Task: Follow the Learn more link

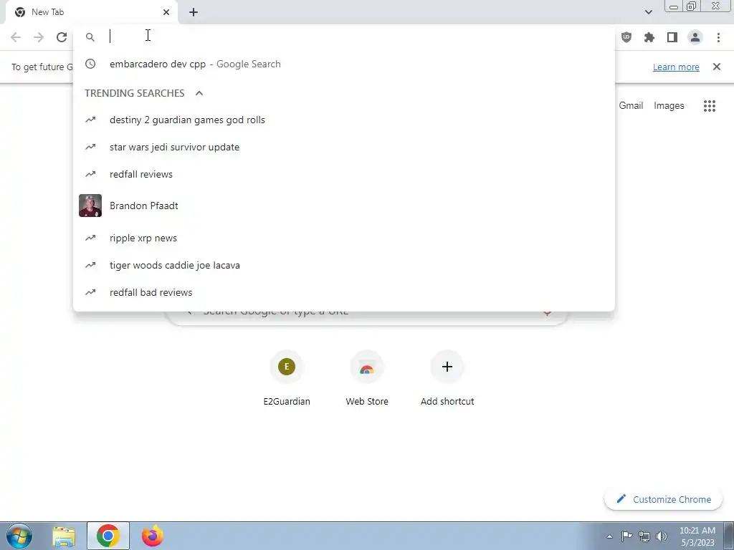Action: pos(676,67)
